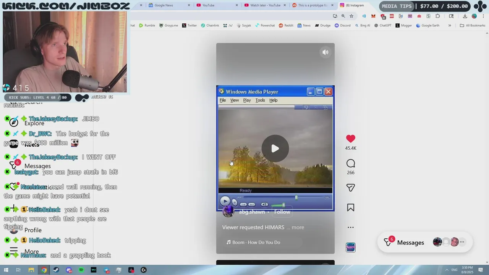Open the browser zoom magnifier icon
Image resolution: width=489 pixels, height=275 pixels.
coord(343,16)
